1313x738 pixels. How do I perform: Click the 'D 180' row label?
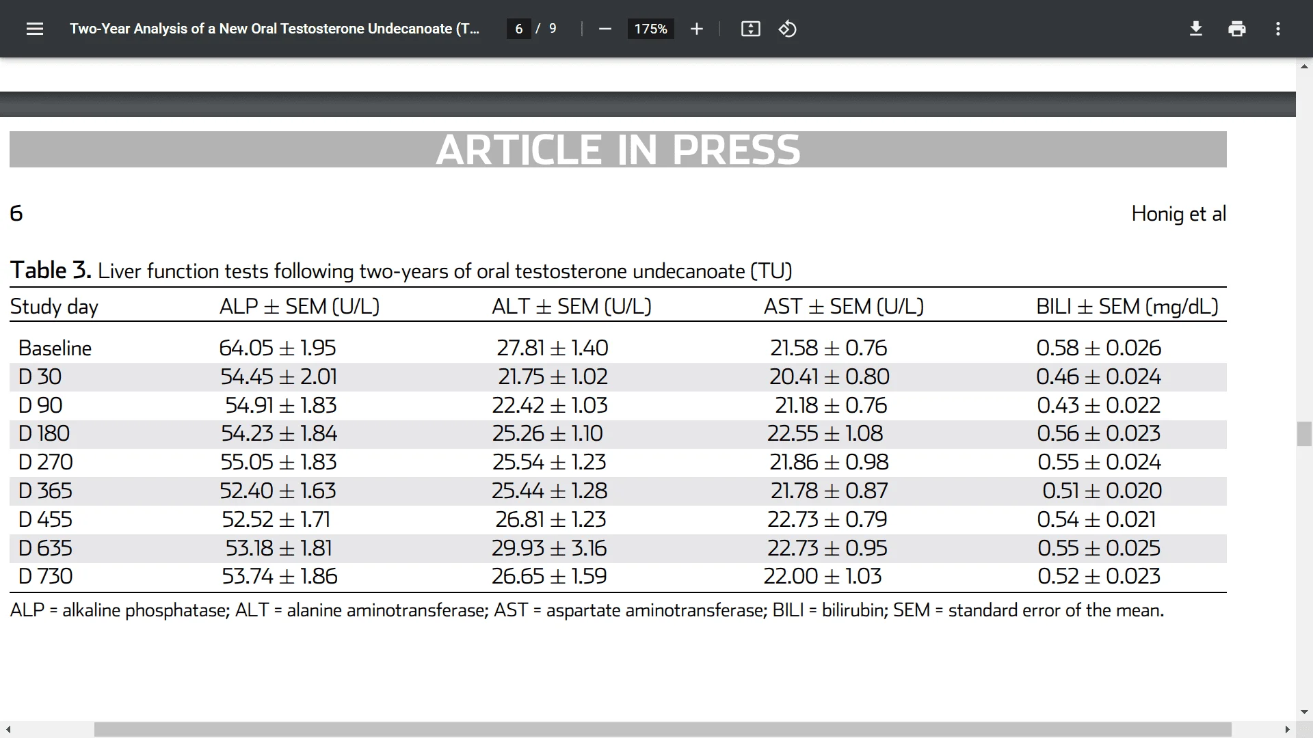44,434
